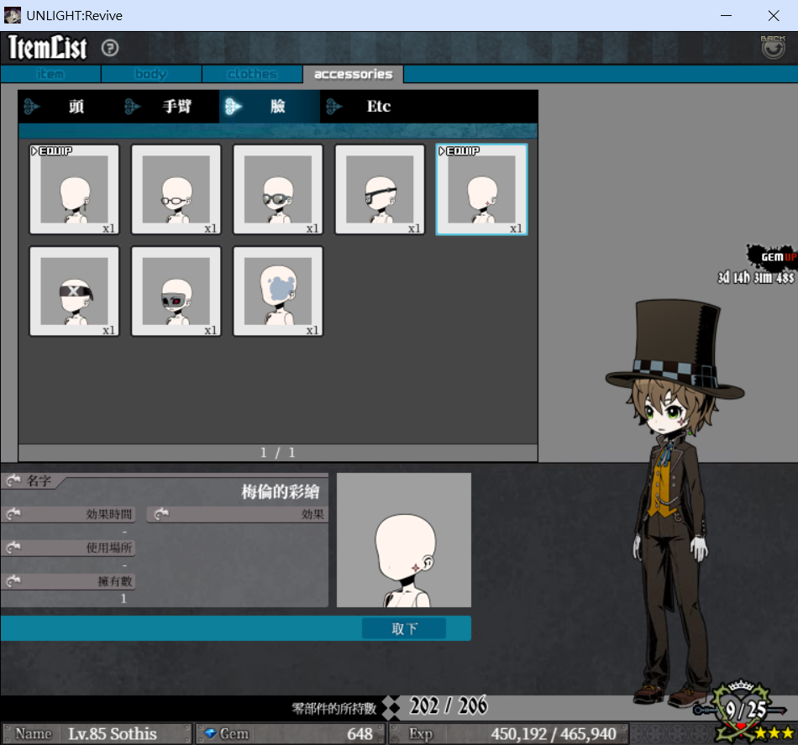
Task: Minimize the UNLIGHT:Revive window
Action: 727,16
